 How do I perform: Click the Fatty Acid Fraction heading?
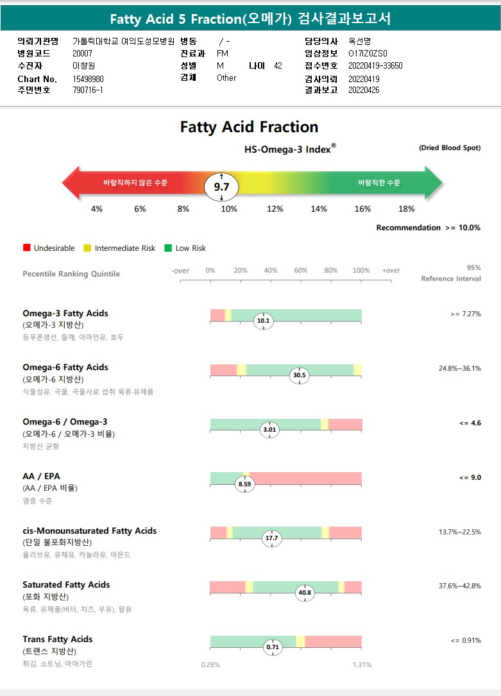pos(249,127)
